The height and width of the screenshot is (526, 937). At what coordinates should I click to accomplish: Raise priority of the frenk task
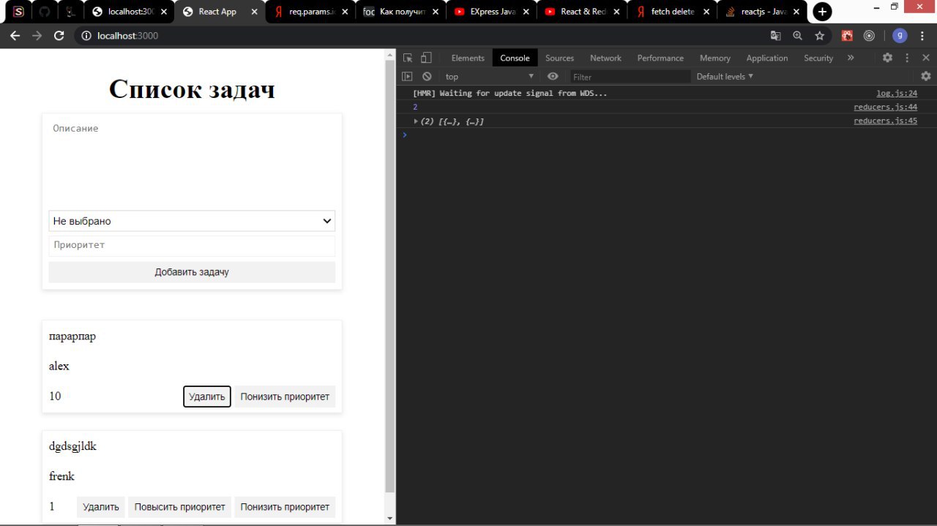point(179,507)
